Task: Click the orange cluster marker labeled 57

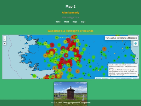Action: (78, 71)
